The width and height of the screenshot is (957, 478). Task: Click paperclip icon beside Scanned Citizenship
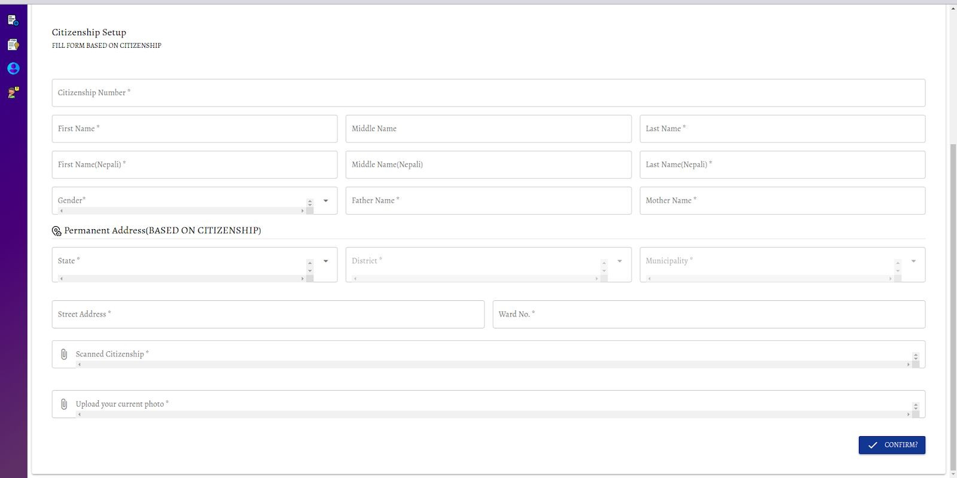[x=64, y=354]
